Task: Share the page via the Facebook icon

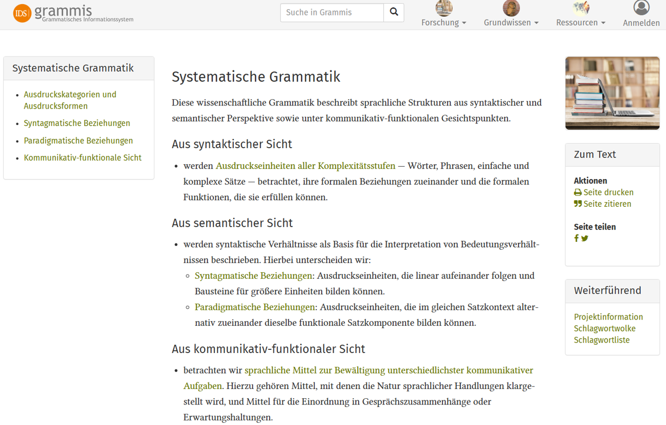Action: [x=576, y=238]
